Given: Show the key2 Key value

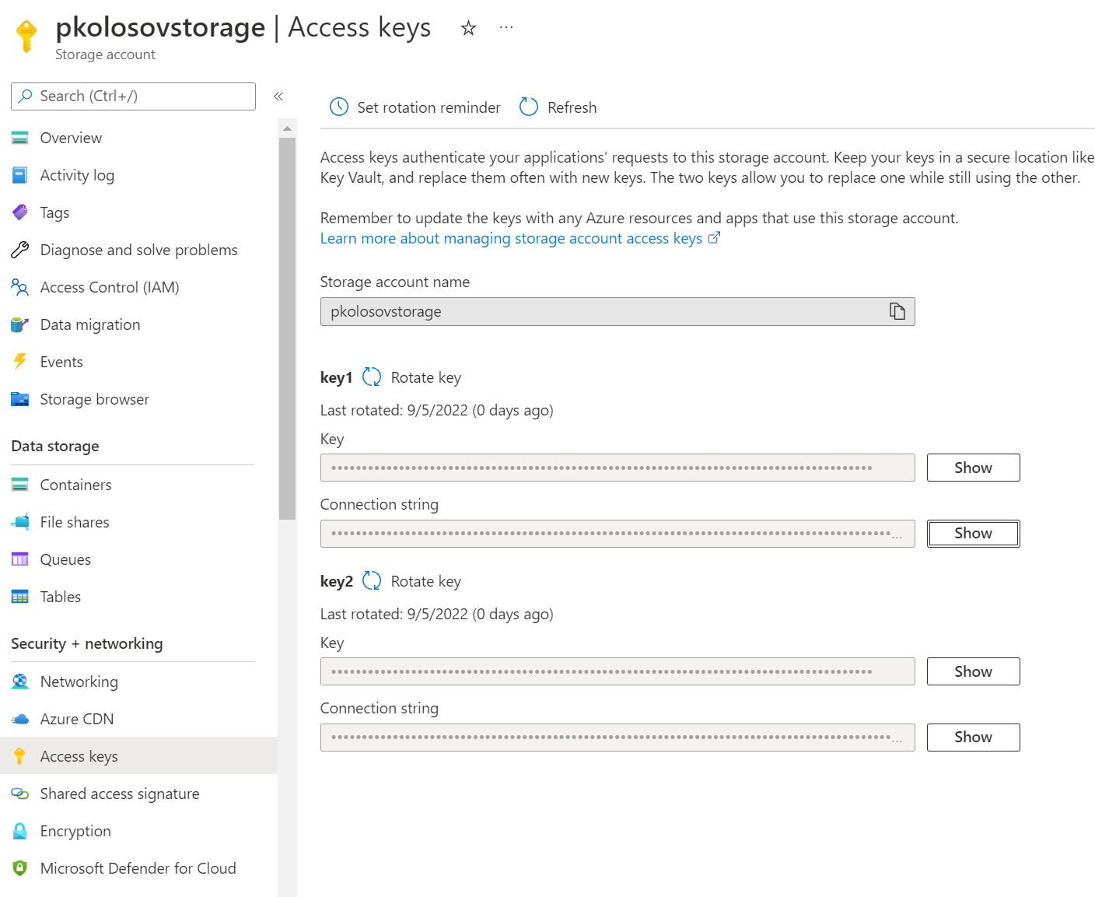Looking at the screenshot, I should [x=973, y=671].
